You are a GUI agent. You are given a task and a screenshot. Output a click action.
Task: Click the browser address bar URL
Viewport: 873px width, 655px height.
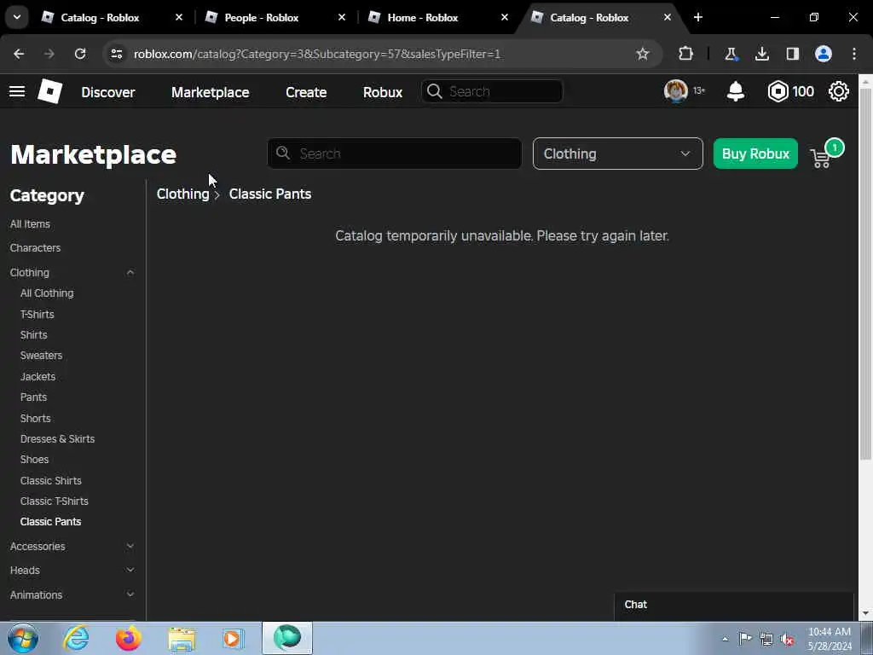[317, 54]
